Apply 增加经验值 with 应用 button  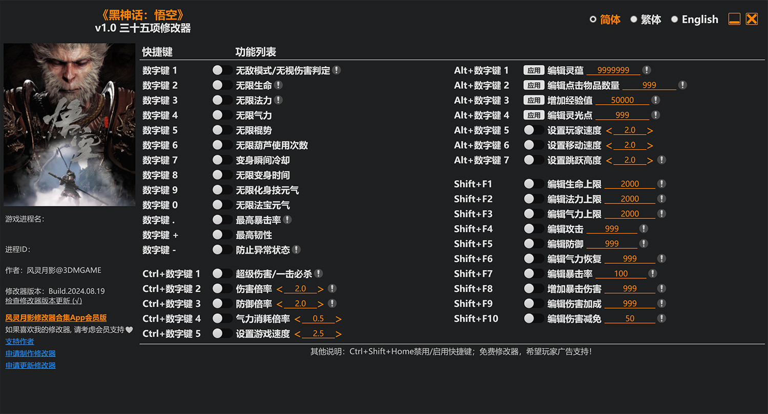[534, 100]
